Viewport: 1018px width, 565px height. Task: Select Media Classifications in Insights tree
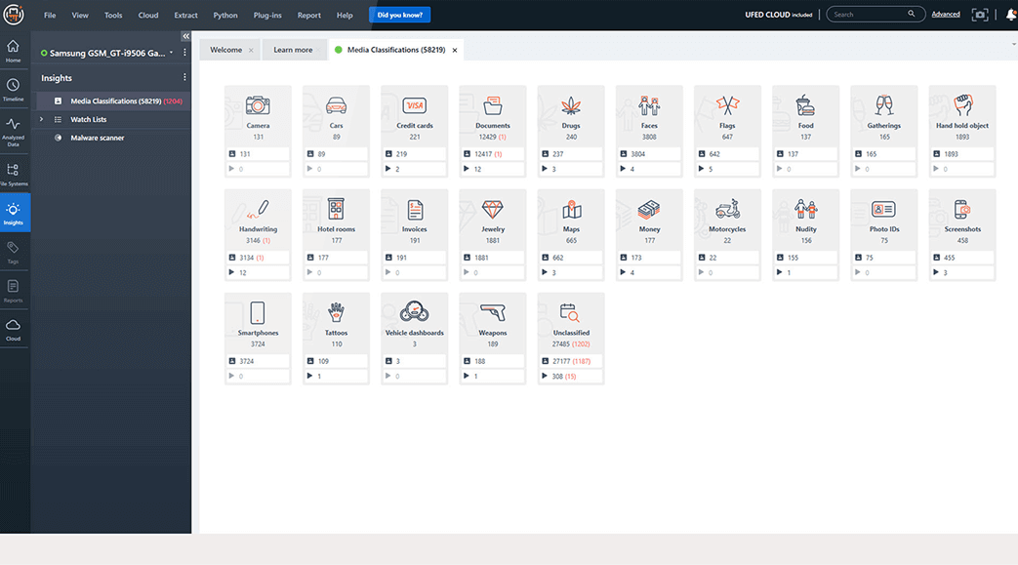[x=115, y=101]
